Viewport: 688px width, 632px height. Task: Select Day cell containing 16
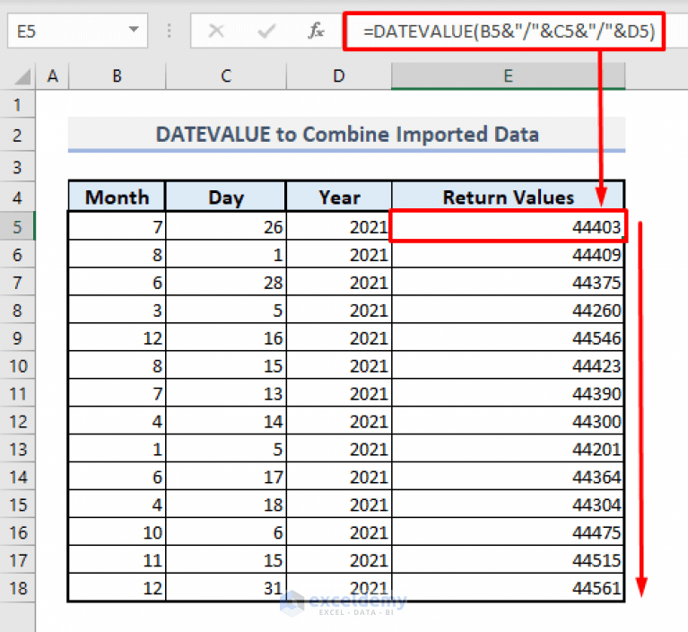pos(226,338)
